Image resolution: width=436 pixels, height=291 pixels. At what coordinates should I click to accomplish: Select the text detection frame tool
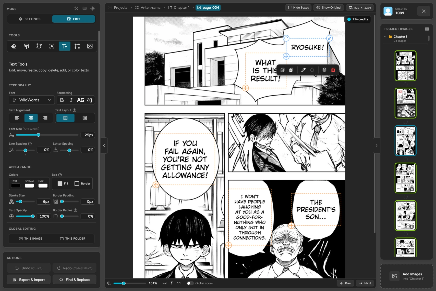[x=52, y=46]
